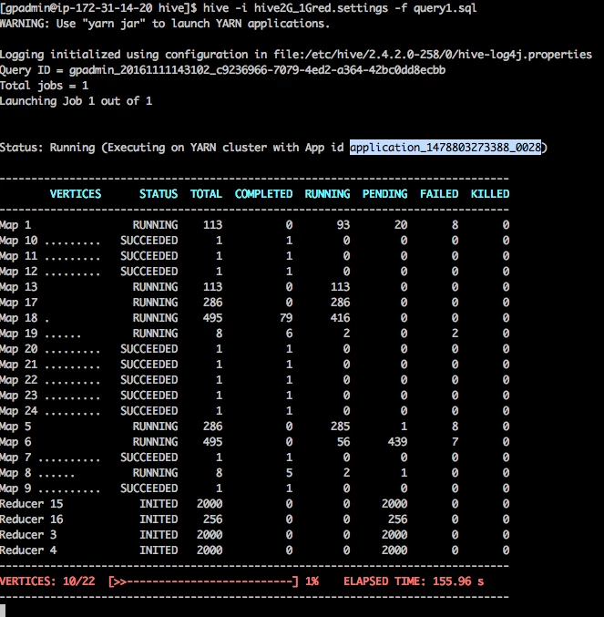Click the 'Map 21' vertex name

(x=19, y=365)
